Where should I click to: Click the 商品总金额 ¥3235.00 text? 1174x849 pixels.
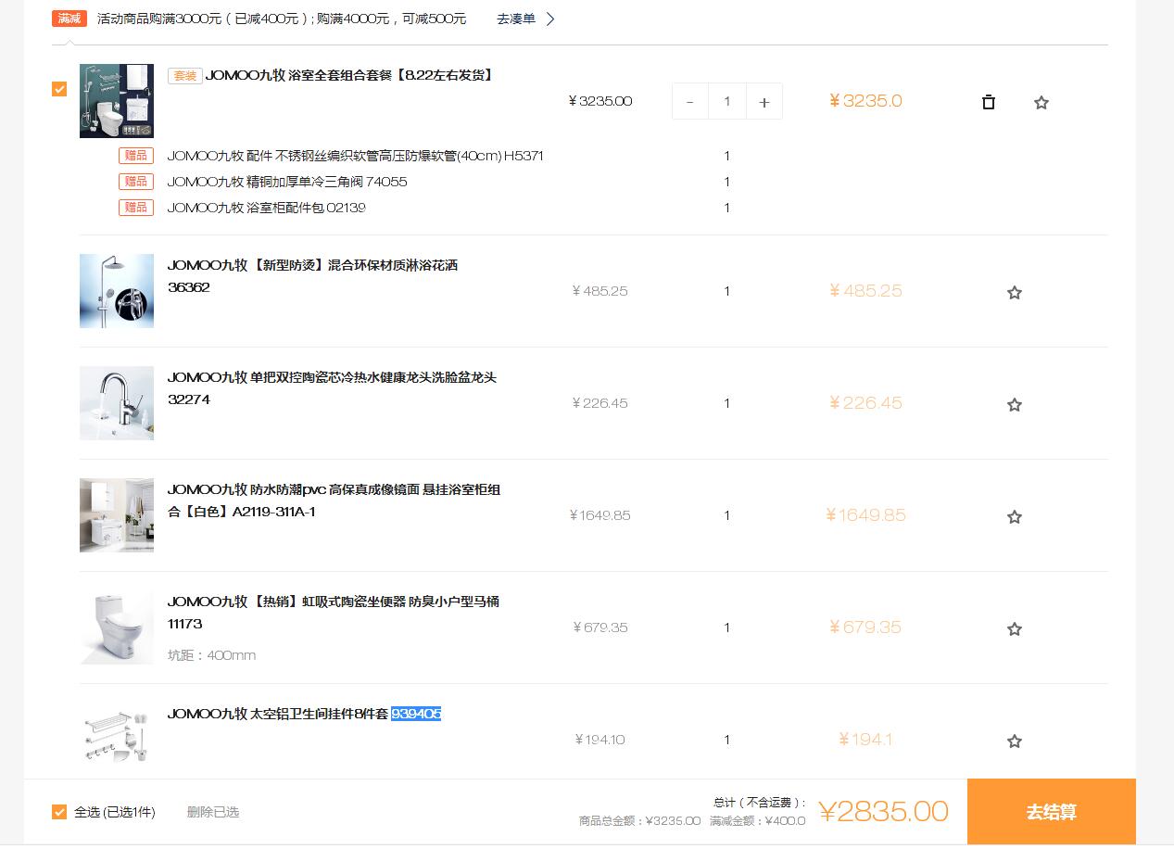coord(640,820)
